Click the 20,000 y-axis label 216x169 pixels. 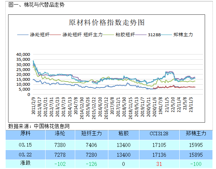[x=23, y=74]
